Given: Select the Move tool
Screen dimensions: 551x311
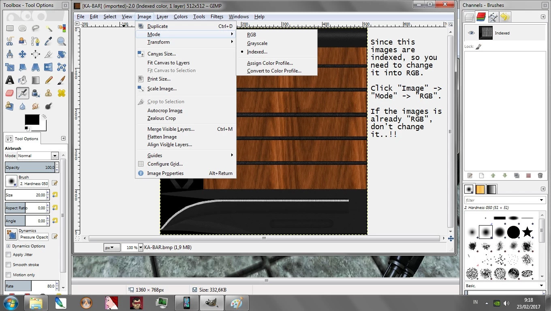Looking at the screenshot, I should pyautogui.click(x=23, y=54).
